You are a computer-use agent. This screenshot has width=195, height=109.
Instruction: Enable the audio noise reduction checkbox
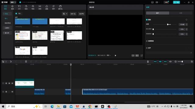[147, 41]
